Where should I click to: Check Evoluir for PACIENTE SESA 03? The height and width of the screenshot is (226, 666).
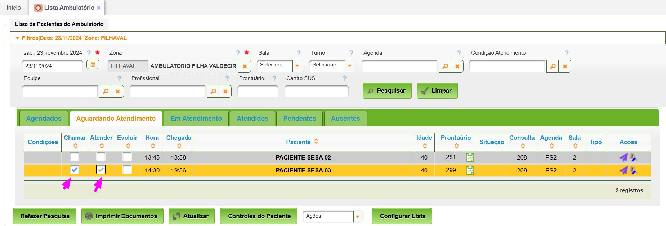click(127, 170)
